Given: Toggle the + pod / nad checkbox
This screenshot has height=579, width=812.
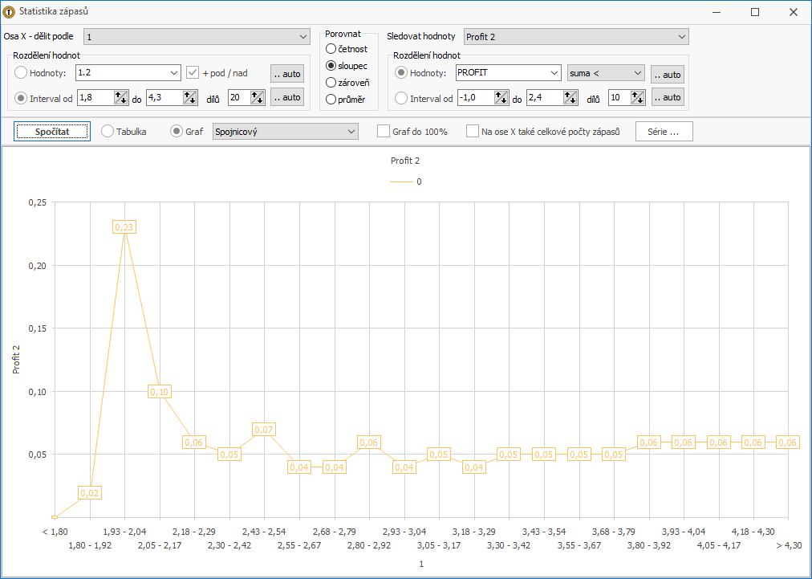Looking at the screenshot, I should pos(193,72).
